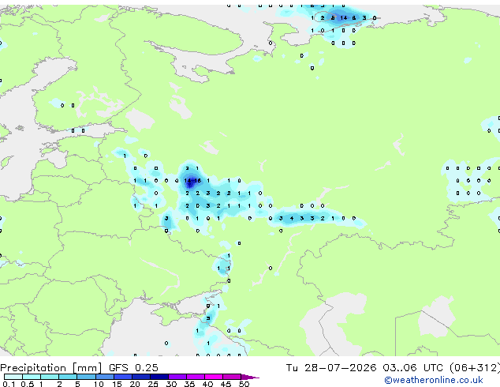Viewport: 500px width, 387px height.
Task: Click the 30–35 mm purple legend swatch
Action: click(177, 377)
